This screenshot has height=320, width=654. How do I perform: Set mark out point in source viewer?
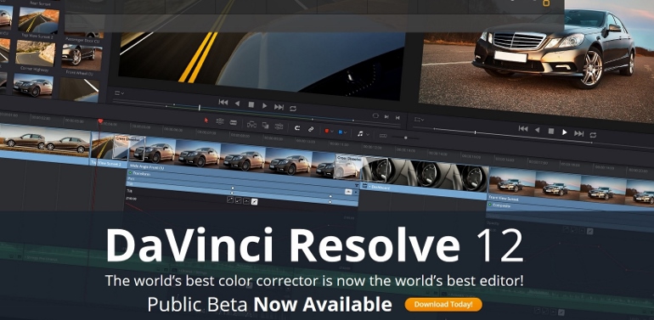click(397, 118)
